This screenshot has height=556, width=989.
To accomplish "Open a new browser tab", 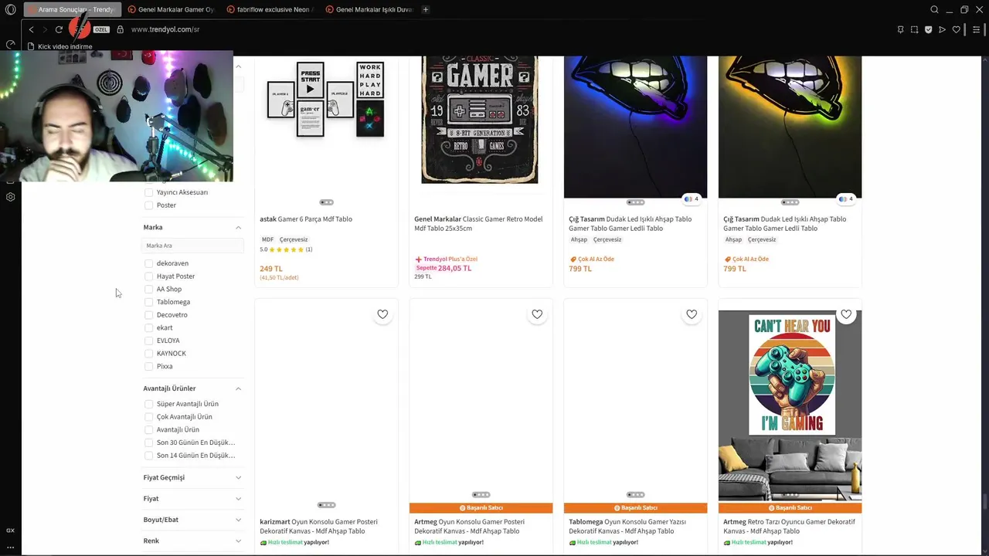I will pyautogui.click(x=426, y=9).
